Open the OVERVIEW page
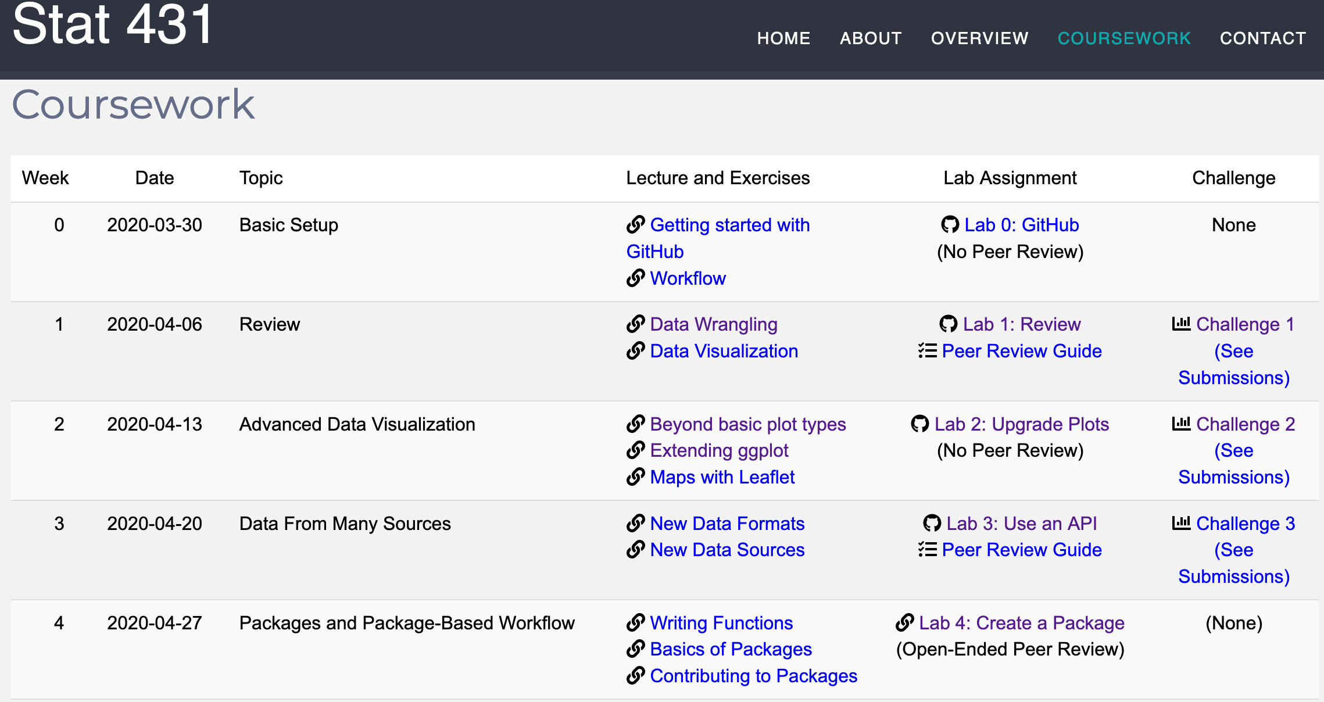Viewport: 1324px width, 702px height. (979, 37)
